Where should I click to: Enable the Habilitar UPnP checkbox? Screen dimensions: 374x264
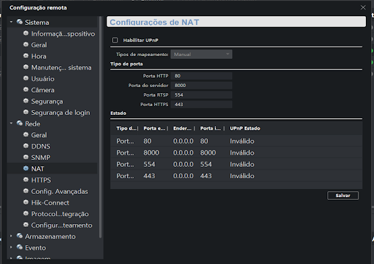tap(115, 40)
